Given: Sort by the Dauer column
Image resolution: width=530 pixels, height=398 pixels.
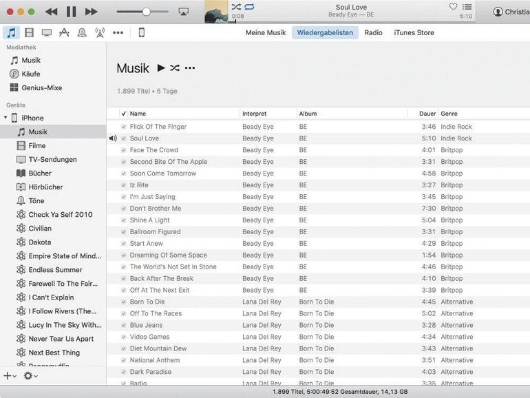Looking at the screenshot, I should (423, 114).
